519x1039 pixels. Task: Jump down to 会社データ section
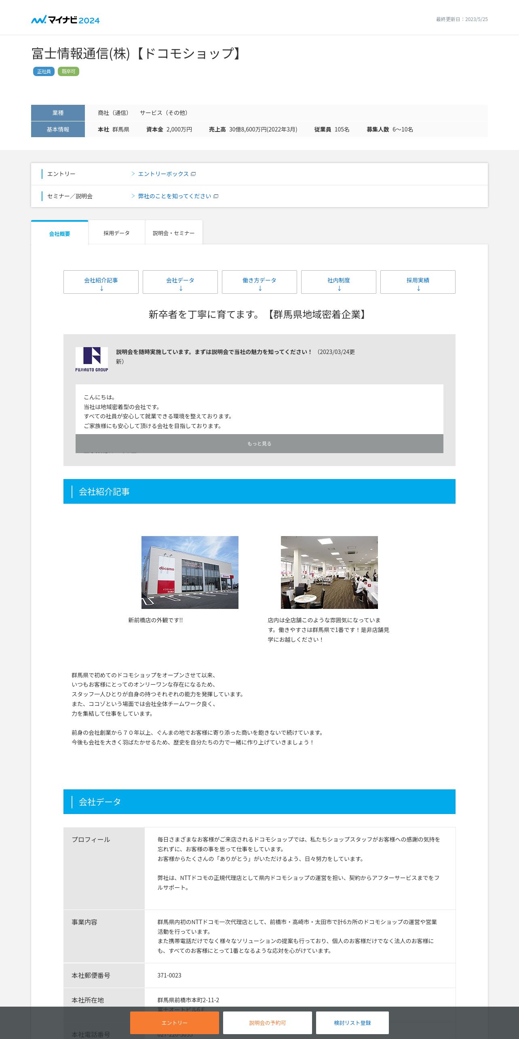(x=180, y=282)
